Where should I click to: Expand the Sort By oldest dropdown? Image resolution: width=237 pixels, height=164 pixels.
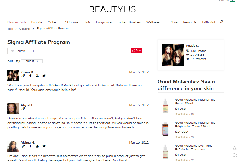click(32, 61)
